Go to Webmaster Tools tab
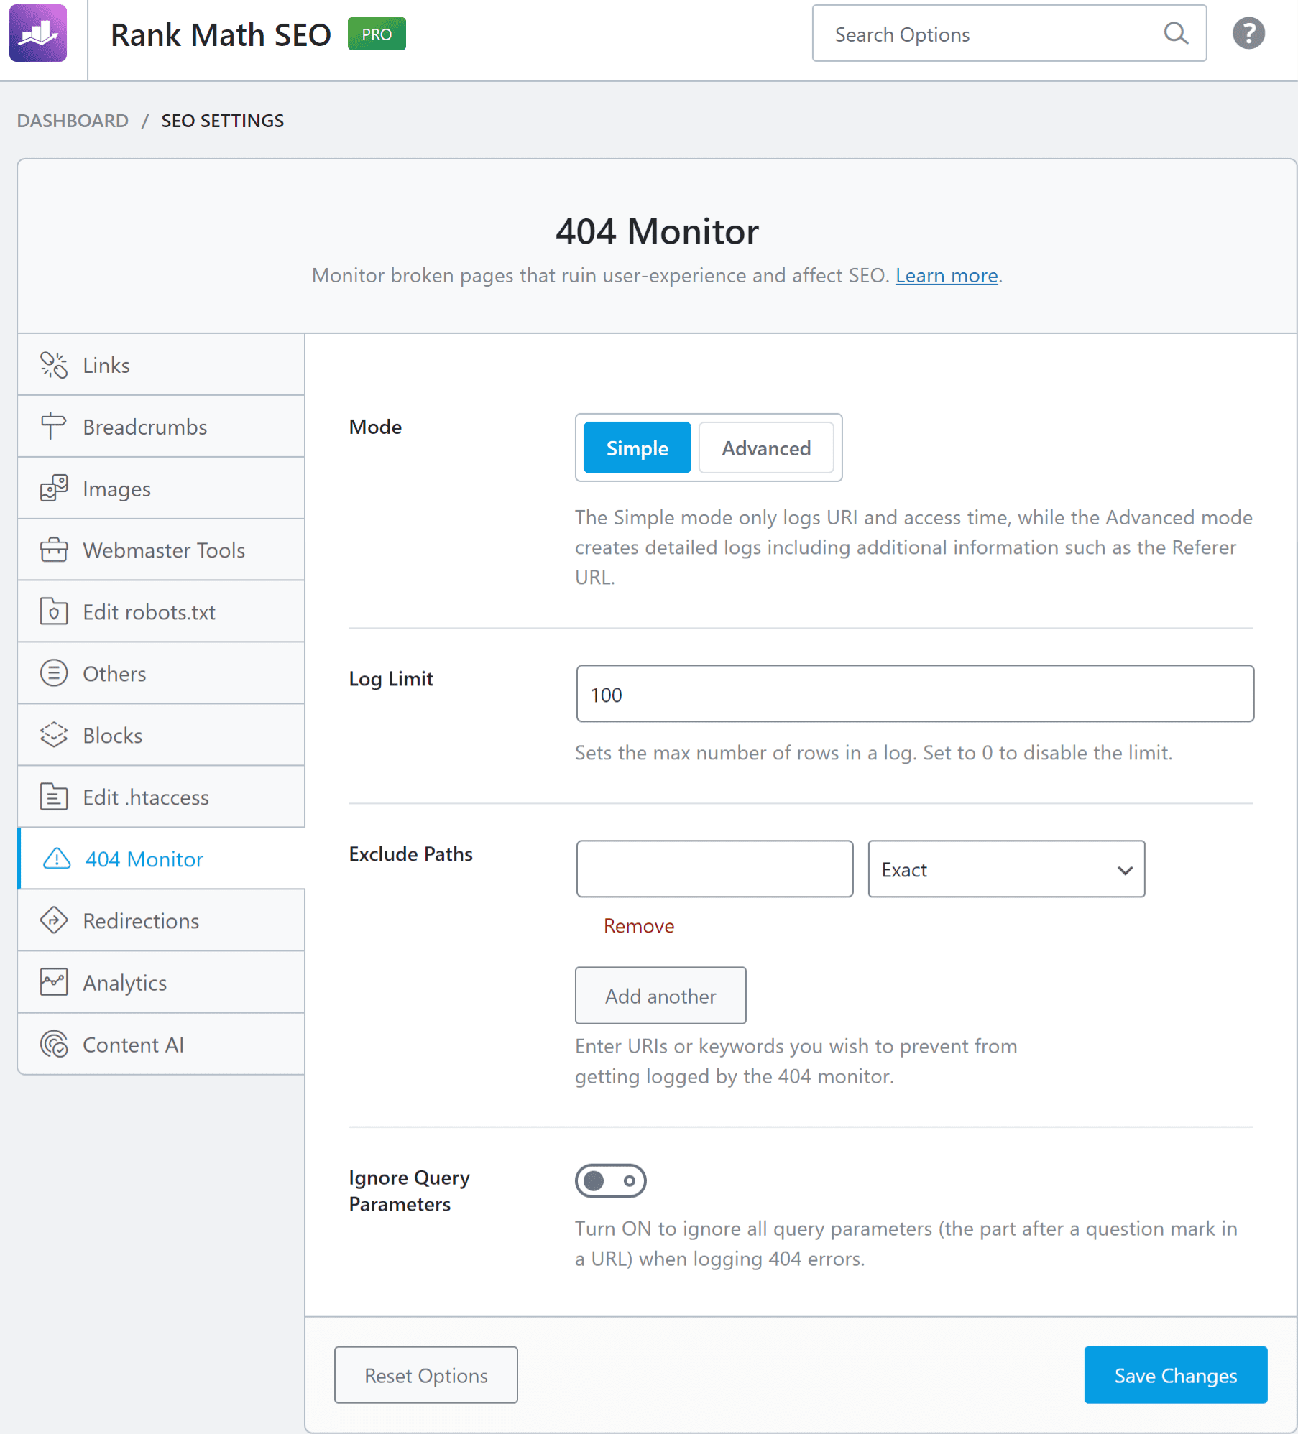This screenshot has width=1298, height=1434. (x=161, y=550)
